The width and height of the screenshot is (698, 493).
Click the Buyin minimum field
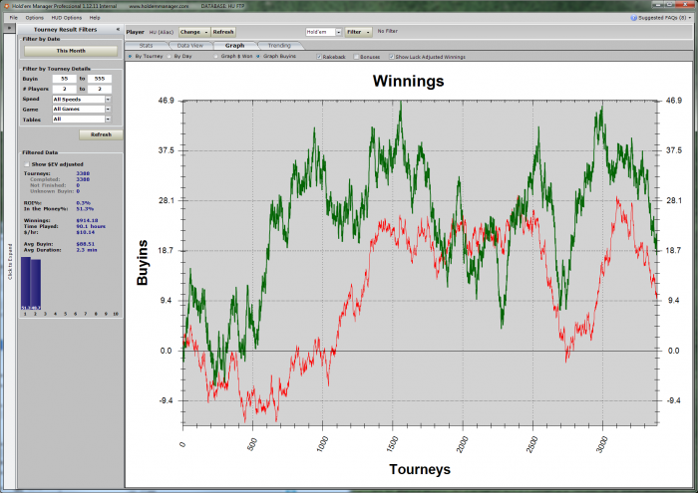tap(65, 79)
